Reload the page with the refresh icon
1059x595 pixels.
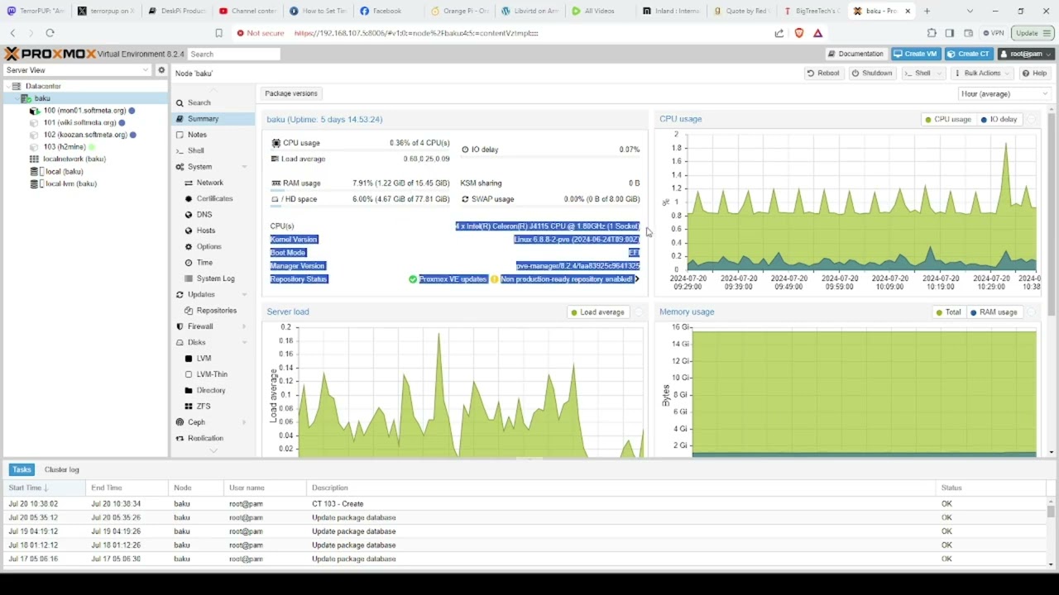click(x=50, y=33)
